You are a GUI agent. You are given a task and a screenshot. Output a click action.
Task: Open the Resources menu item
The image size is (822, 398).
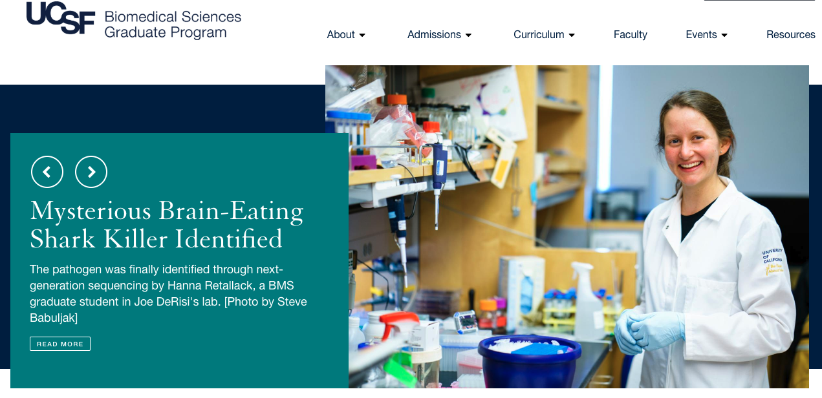pos(790,35)
